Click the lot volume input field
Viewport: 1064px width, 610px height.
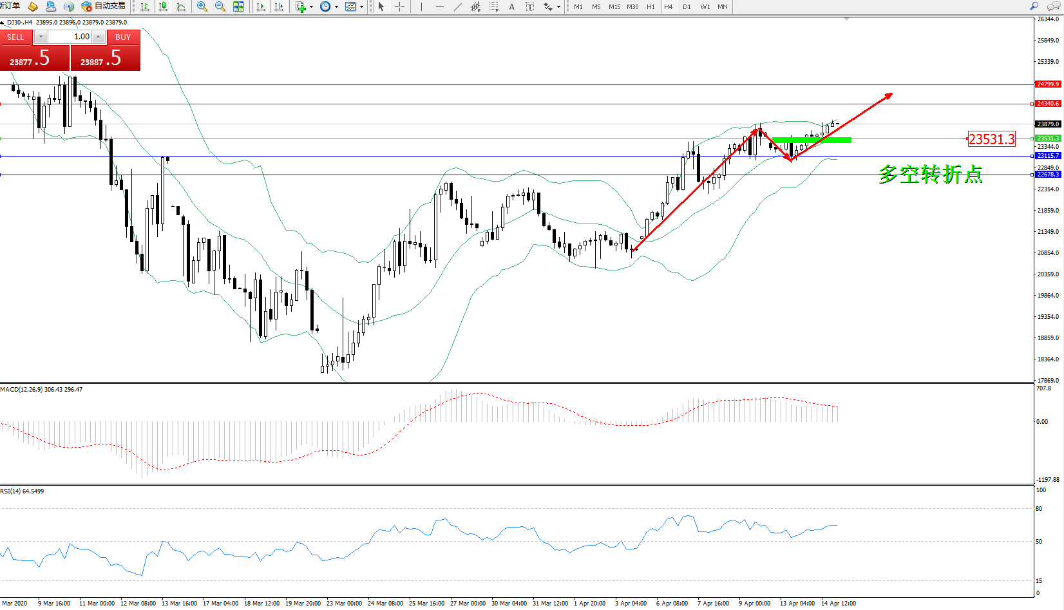70,37
